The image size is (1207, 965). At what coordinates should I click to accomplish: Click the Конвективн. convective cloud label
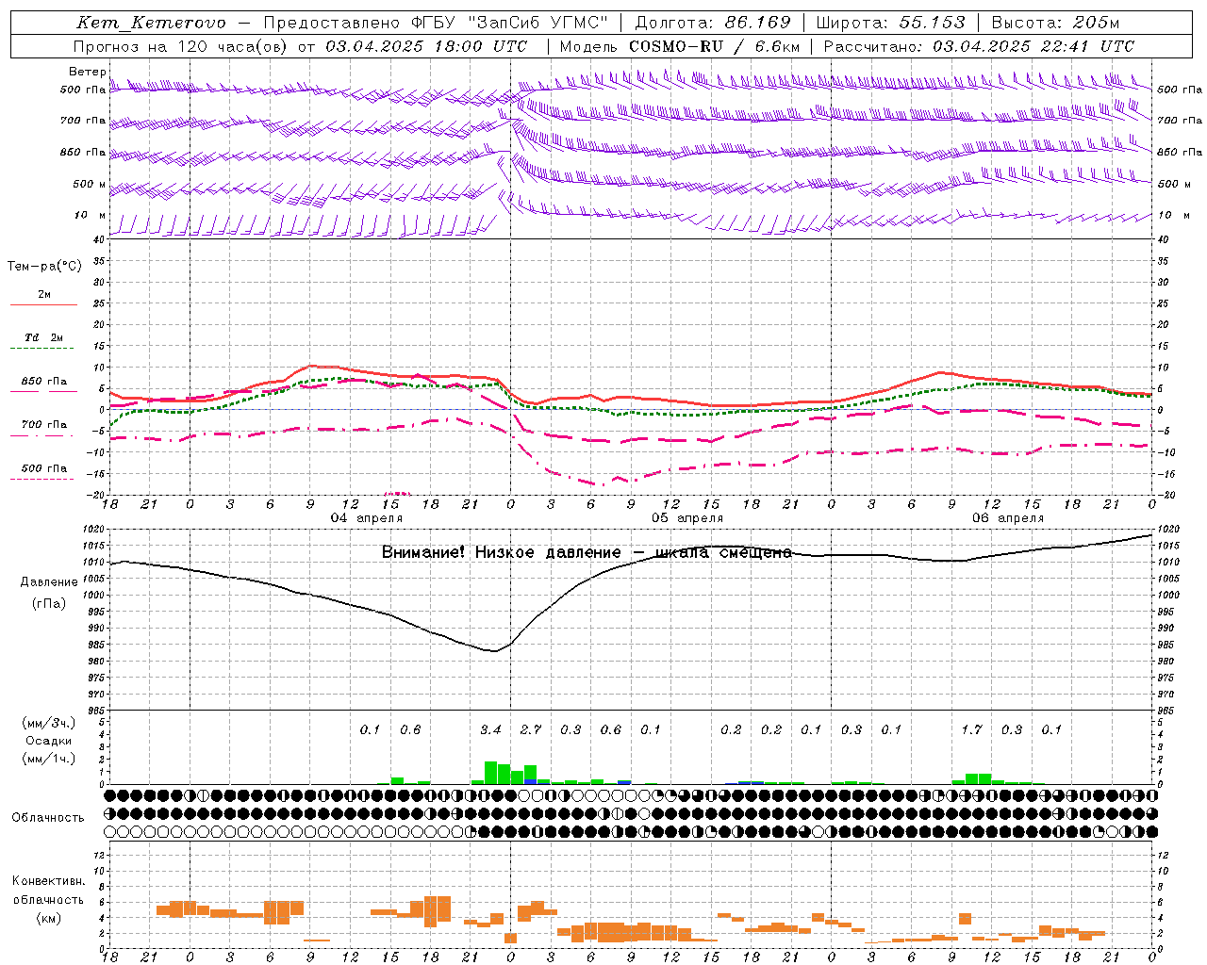click(49, 881)
